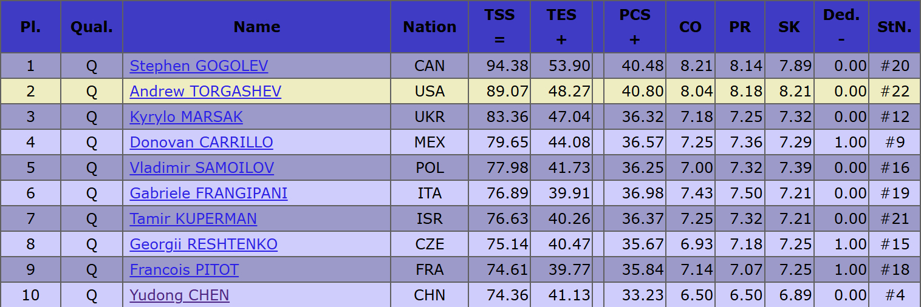Click the StN. column header
921x307 pixels.
894,27
